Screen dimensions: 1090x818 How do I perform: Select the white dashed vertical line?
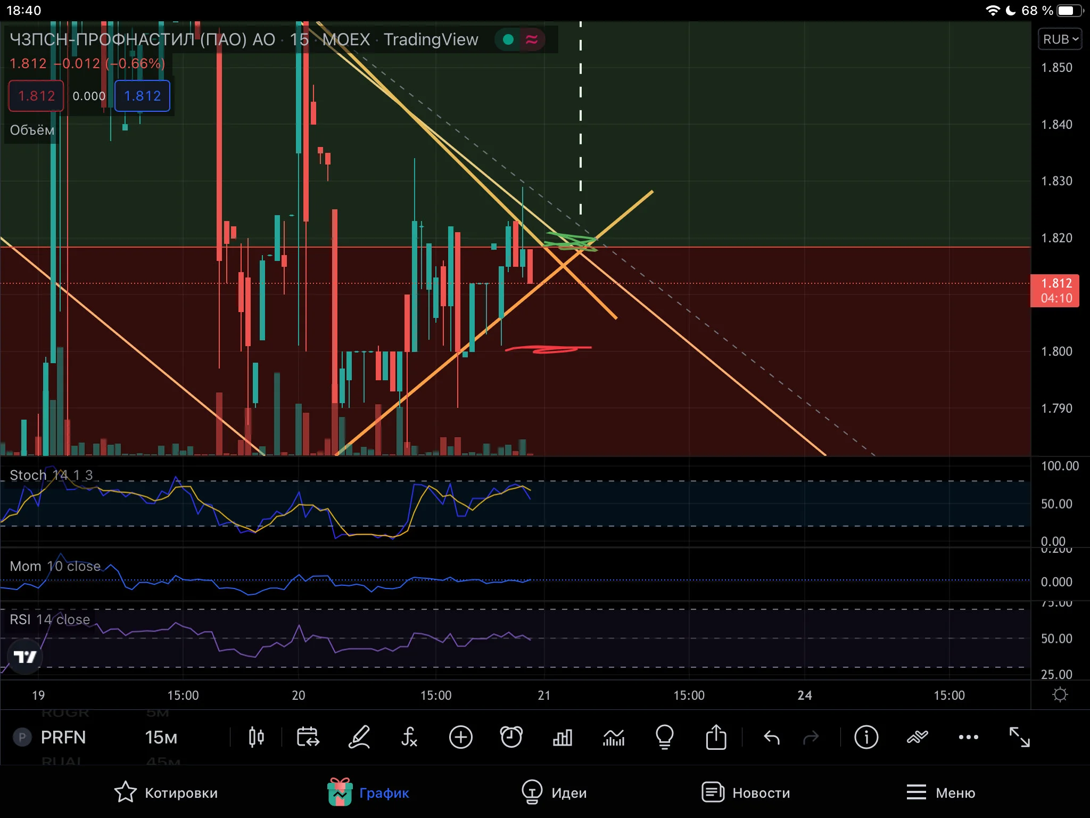pos(581,117)
